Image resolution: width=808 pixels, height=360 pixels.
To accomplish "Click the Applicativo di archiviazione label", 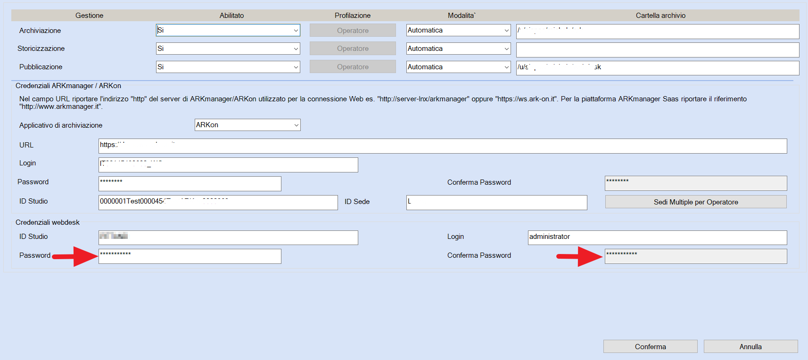I will [x=61, y=125].
